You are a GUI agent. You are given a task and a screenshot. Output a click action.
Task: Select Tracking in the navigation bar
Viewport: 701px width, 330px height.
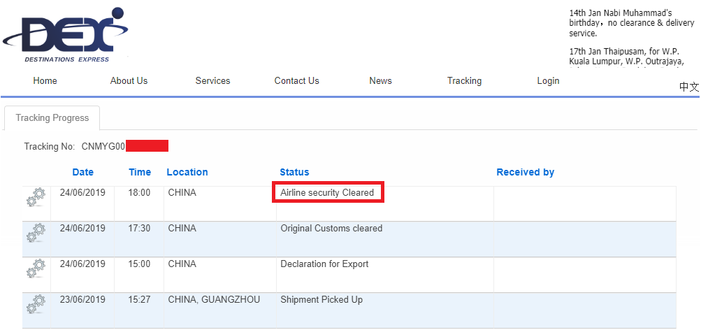[464, 81]
